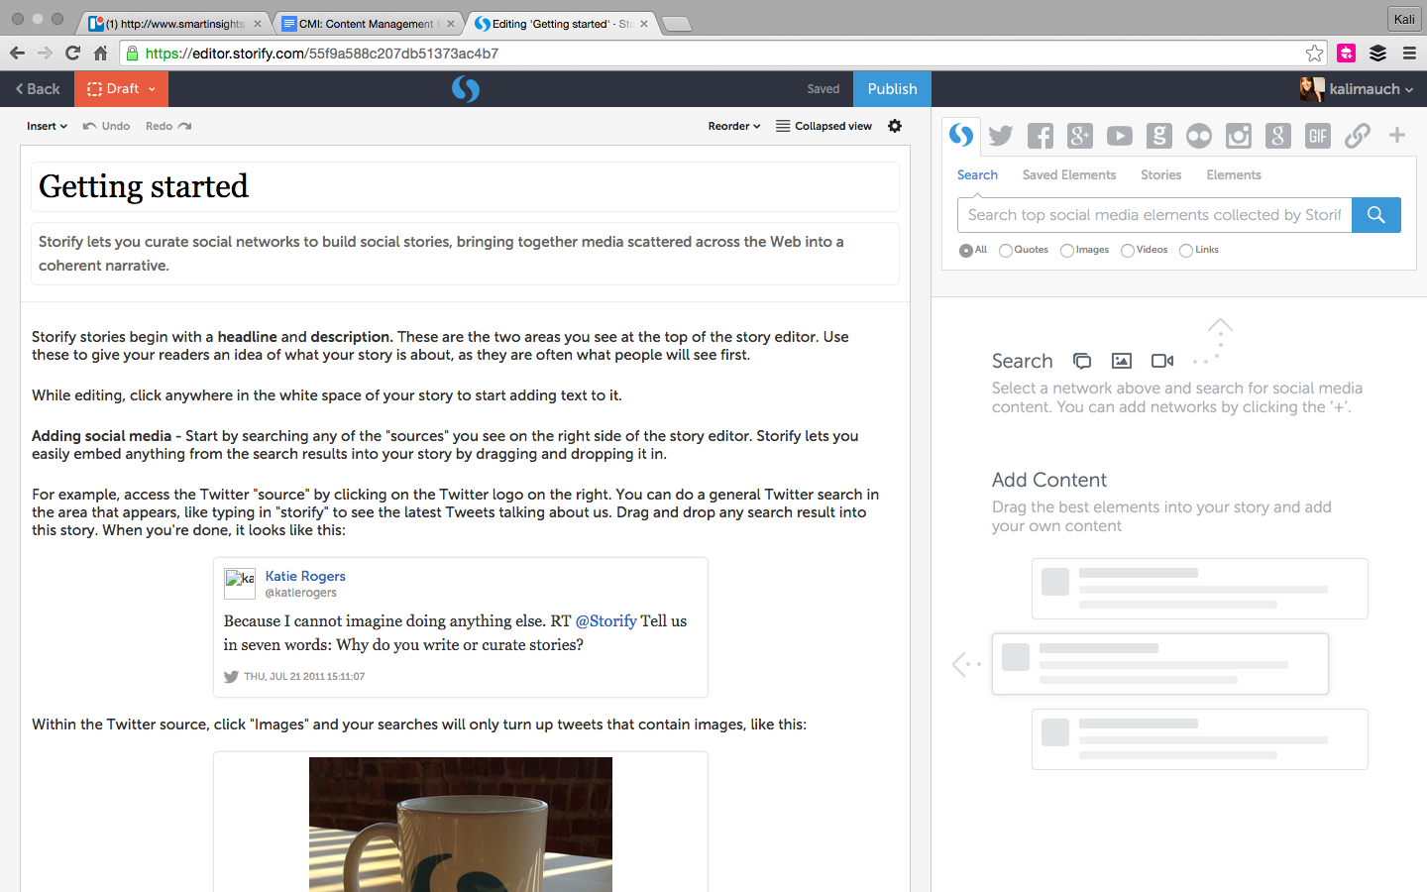Switch to the Elements tab
Image resolution: width=1427 pixels, height=892 pixels.
[x=1234, y=174]
